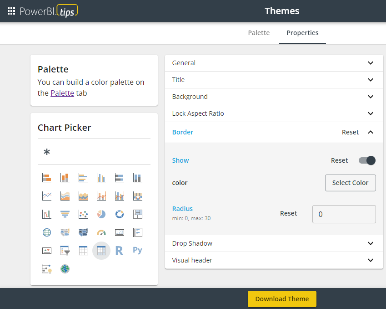Expand the General section

coord(274,63)
